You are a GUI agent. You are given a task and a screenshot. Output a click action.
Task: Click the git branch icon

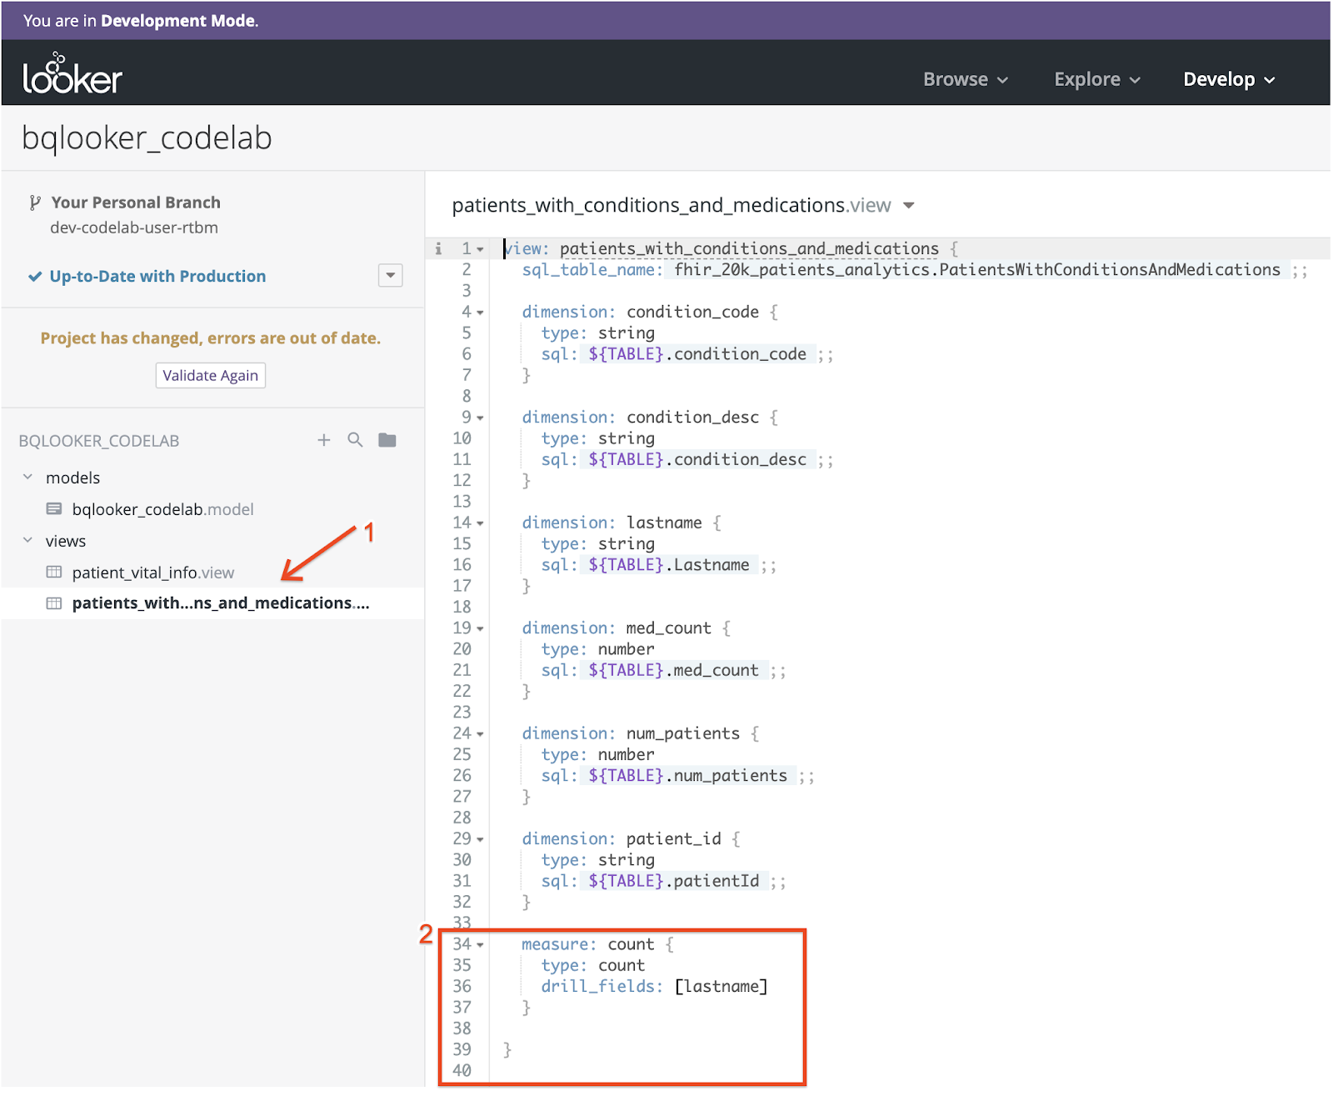[34, 203]
